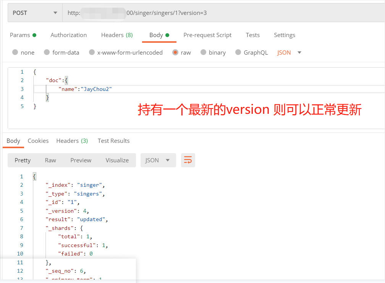View the Test Results tab
The image size is (385, 283).
tap(113, 141)
